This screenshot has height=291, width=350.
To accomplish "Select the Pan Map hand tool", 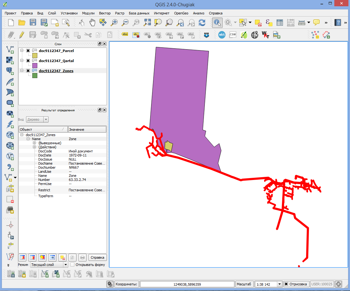I will click(x=93, y=23).
